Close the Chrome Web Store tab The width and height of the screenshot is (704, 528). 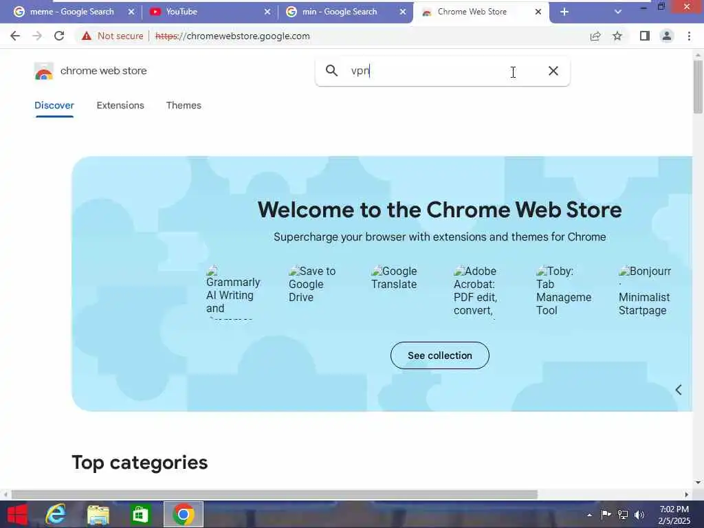point(538,12)
